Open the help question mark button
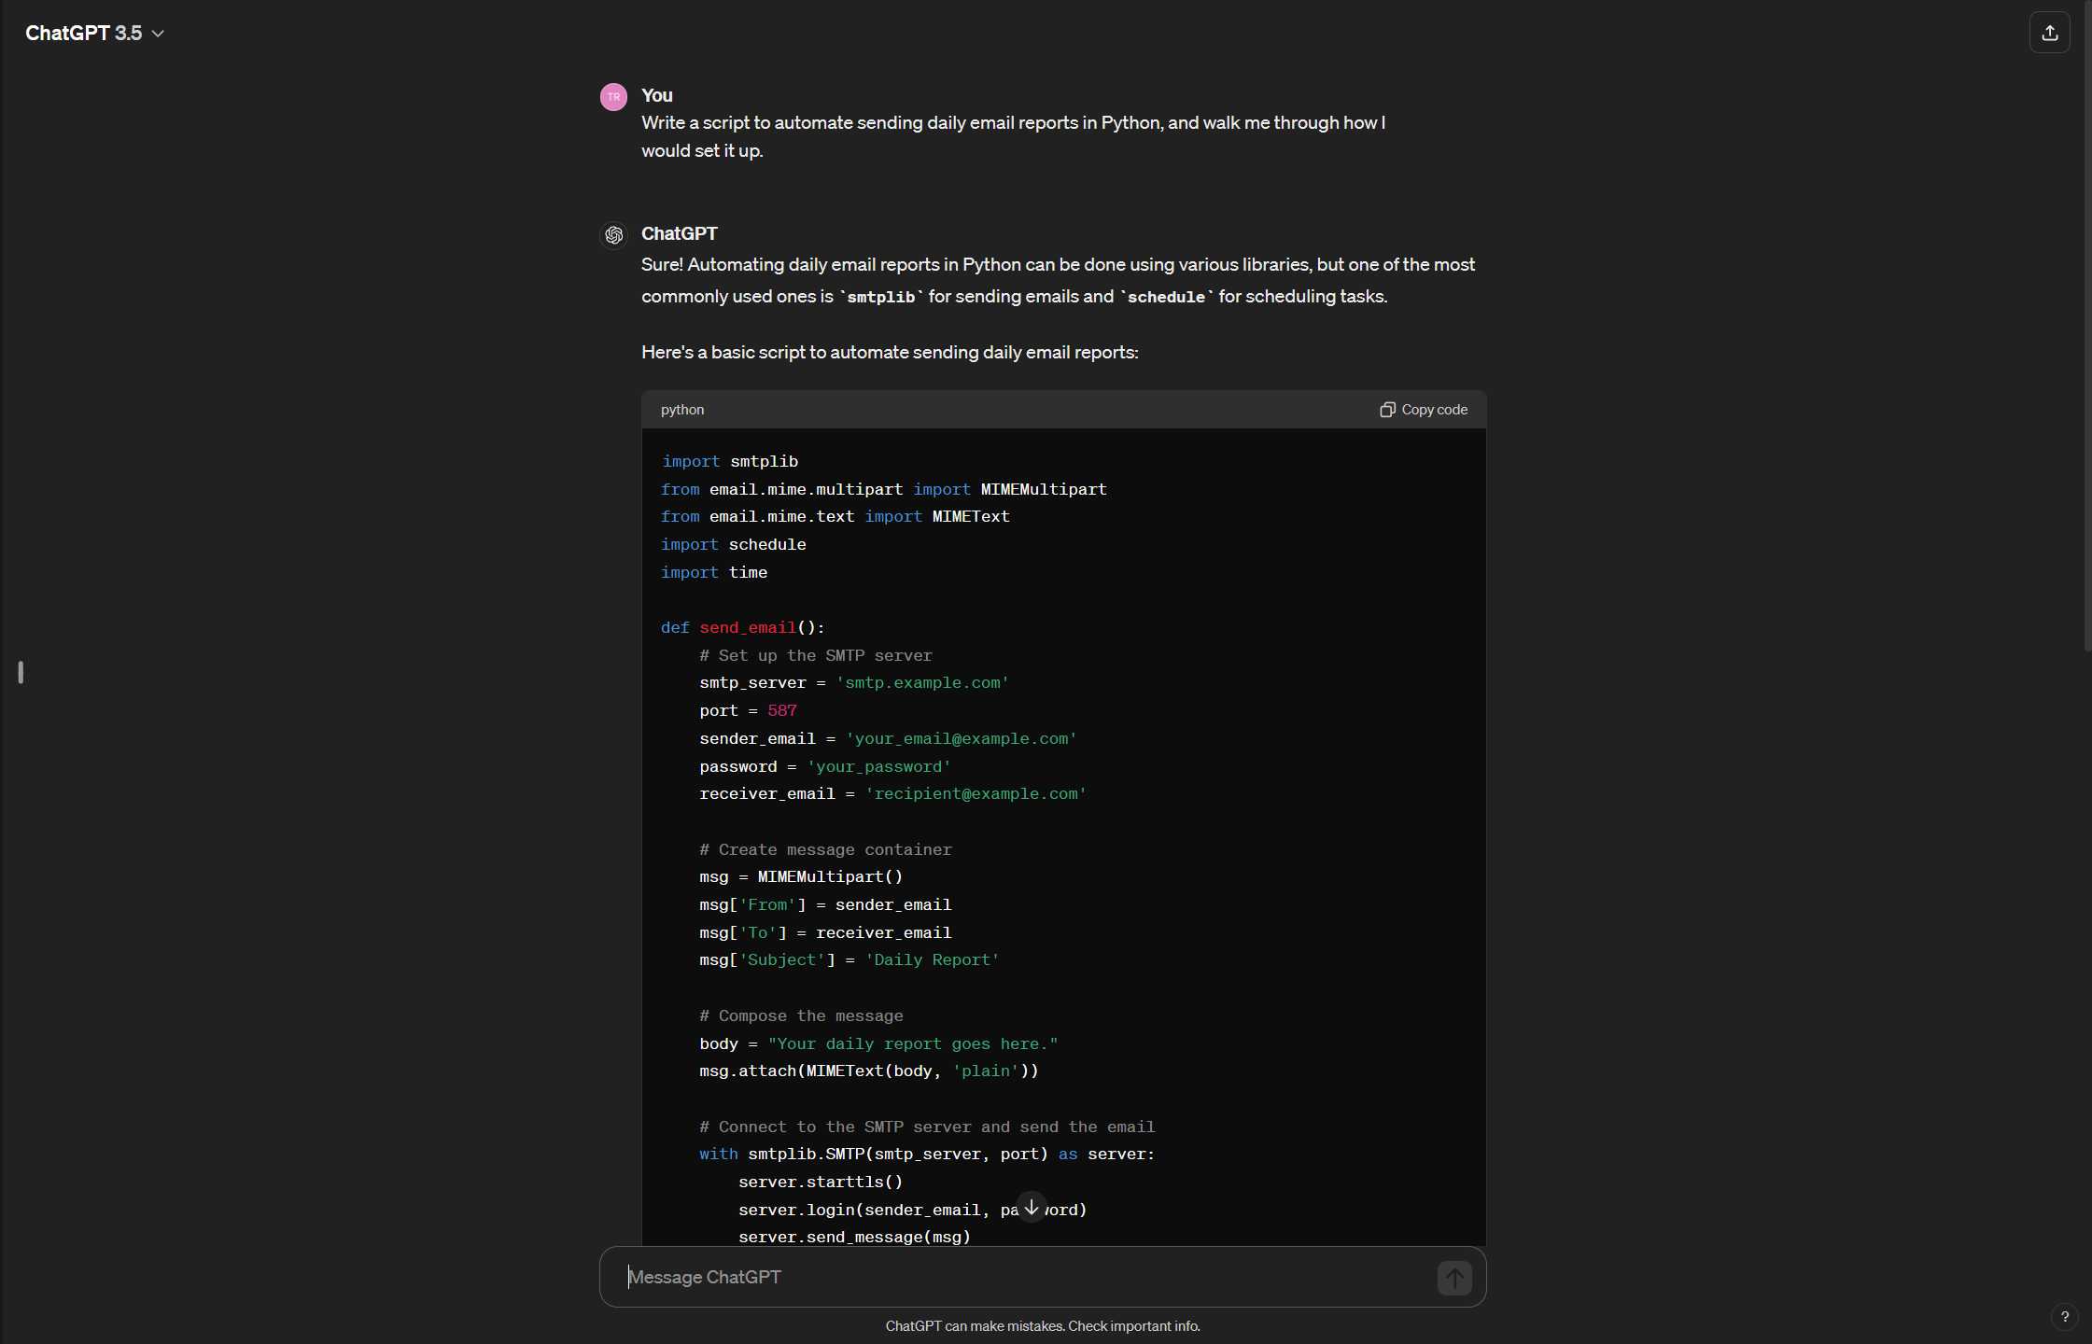The width and height of the screenshot is (2092, 1344). (2064, 1317)
